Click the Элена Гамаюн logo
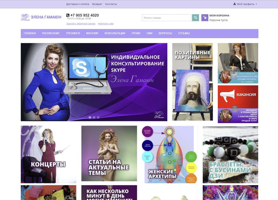 (x=25, y=17)
